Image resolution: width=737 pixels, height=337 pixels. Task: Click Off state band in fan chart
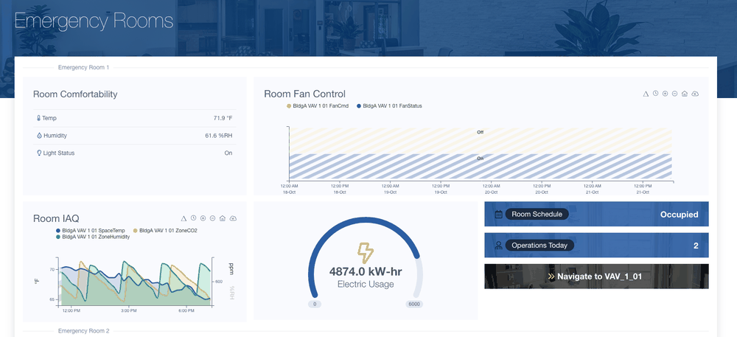(480, 141)
